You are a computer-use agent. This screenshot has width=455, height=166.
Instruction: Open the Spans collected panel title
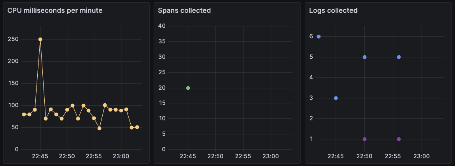[x=184, y=11]
